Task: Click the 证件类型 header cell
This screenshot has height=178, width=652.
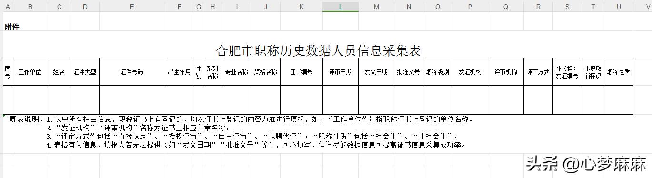Action: point(85,72)
